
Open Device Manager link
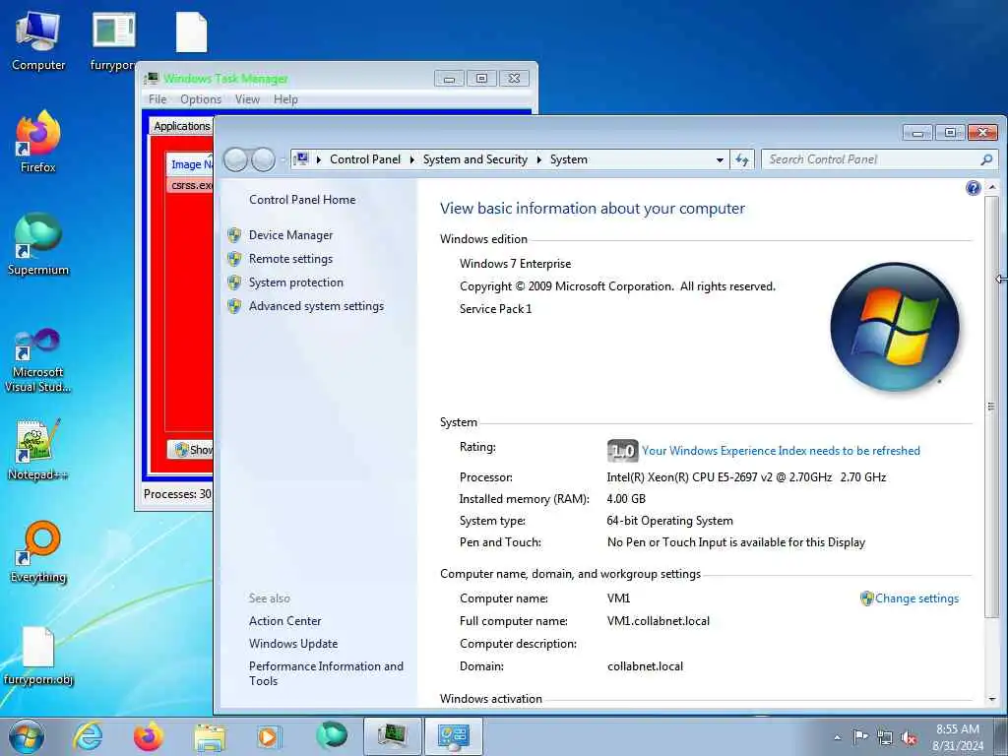[x=290, y=235]
